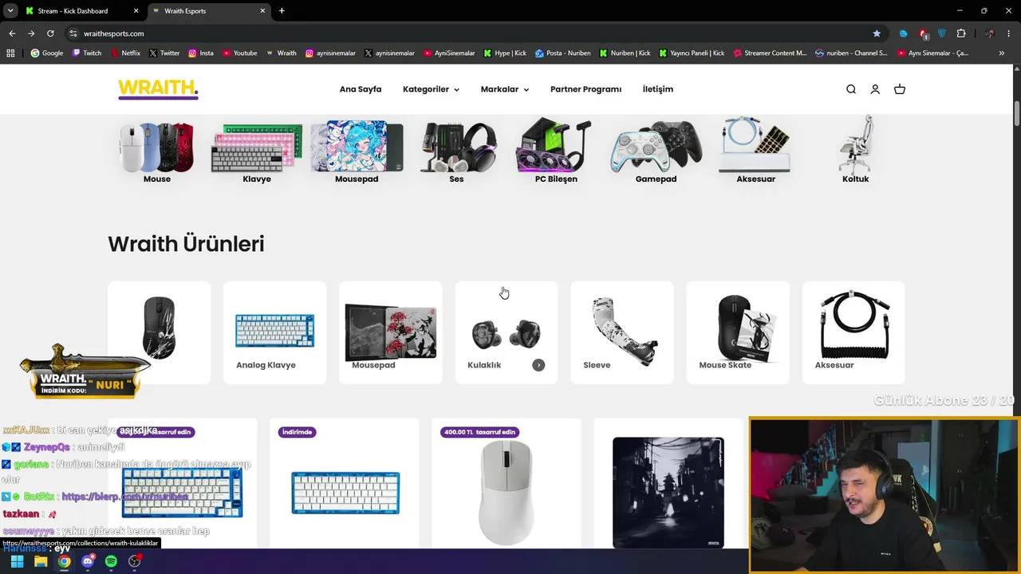Click the WRAITH logo in the site header

158,89
